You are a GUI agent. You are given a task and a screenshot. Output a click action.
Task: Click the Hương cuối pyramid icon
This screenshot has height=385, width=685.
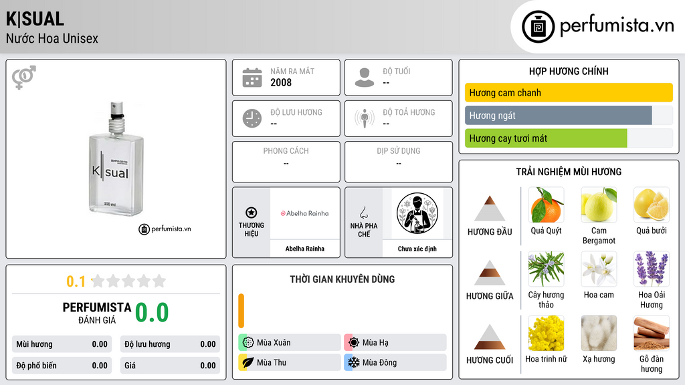[x=490, y=337]
